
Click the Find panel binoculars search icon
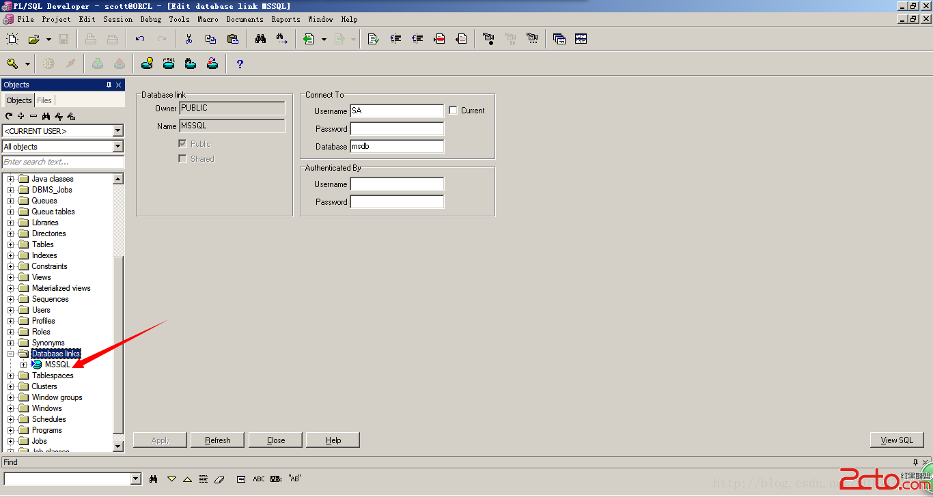click(x=154, y=479)
